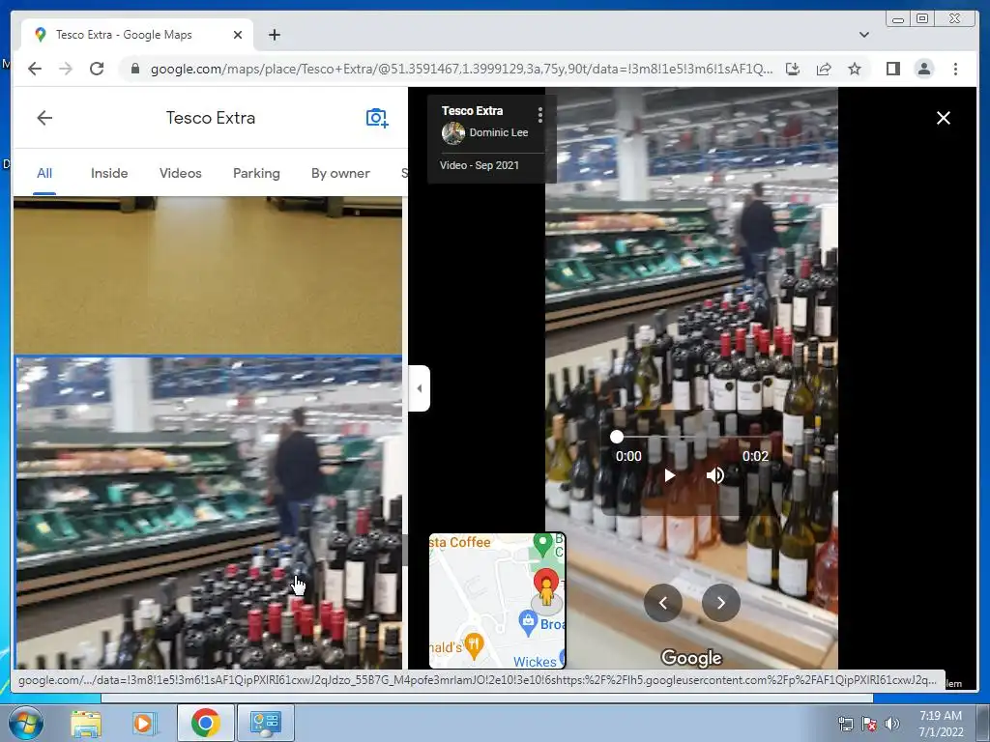Open Action Center flag icon
This screenshot has height=742, width=990.
tap(869, 724)
